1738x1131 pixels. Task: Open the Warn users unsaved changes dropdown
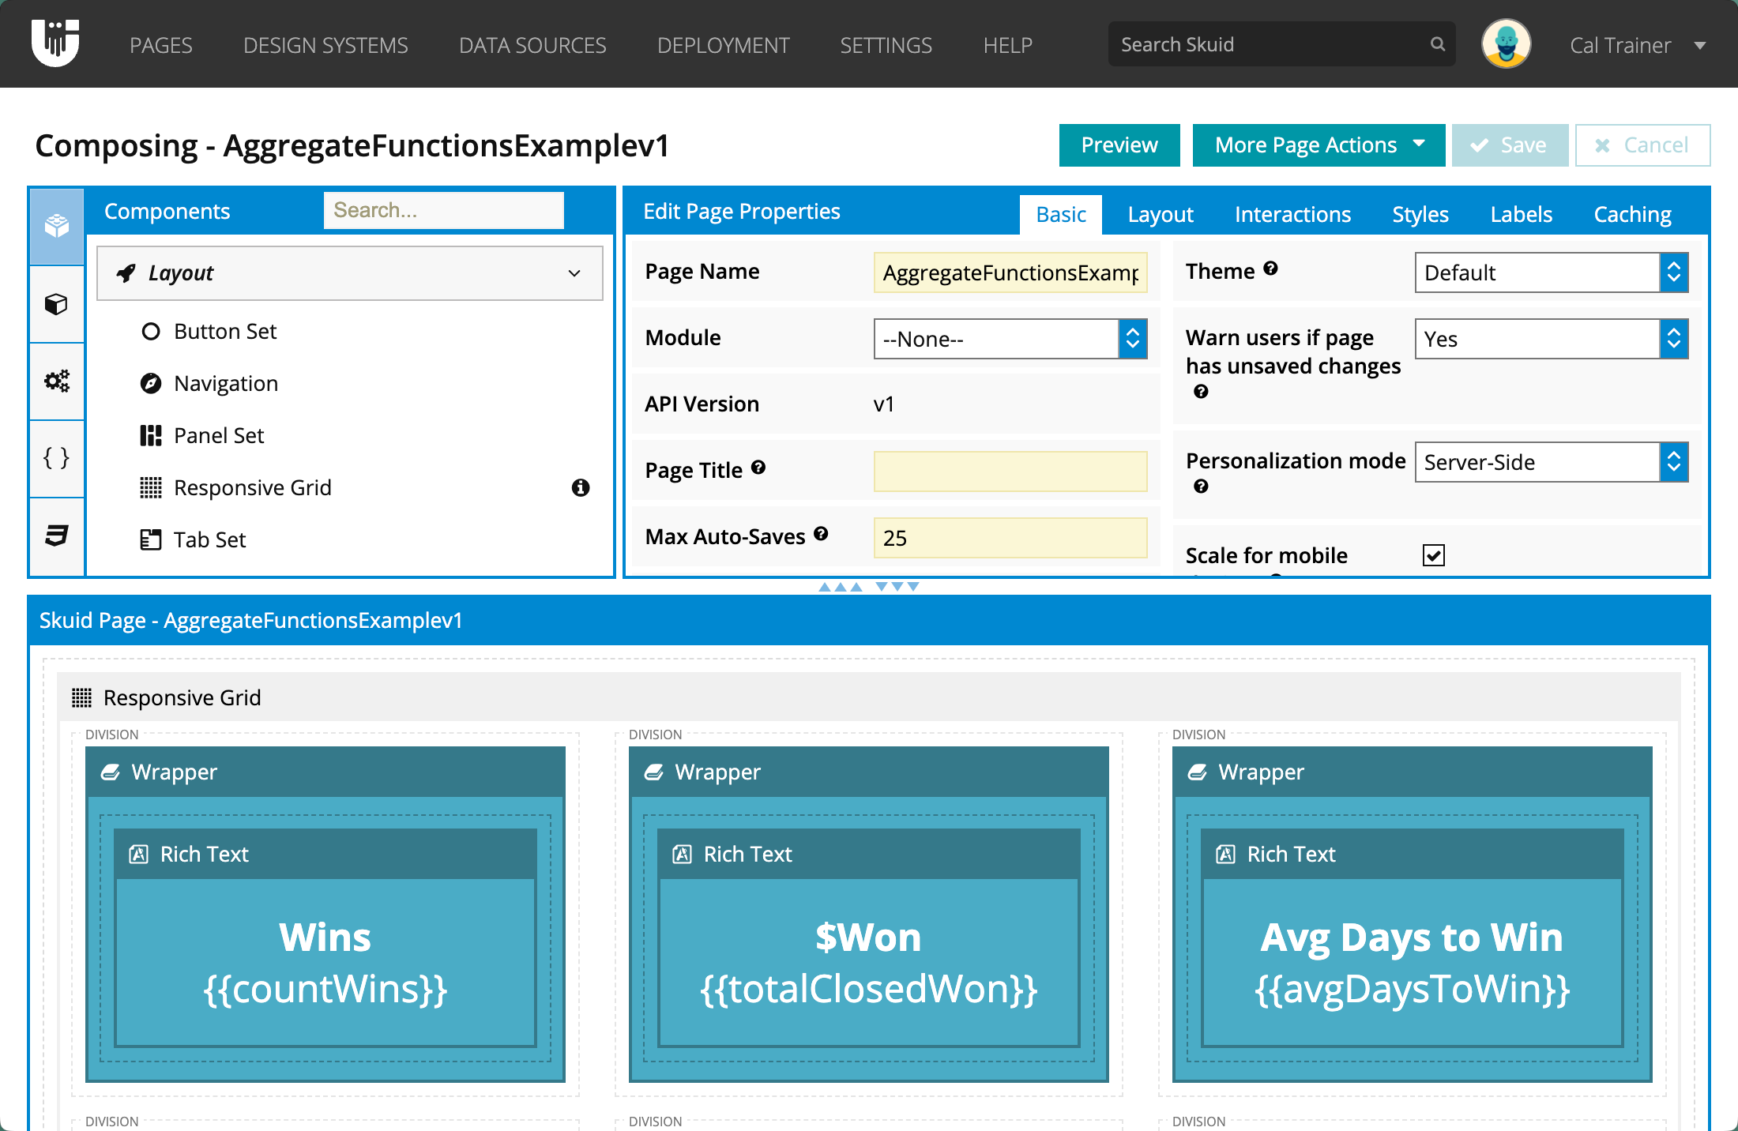(1552, 339)
